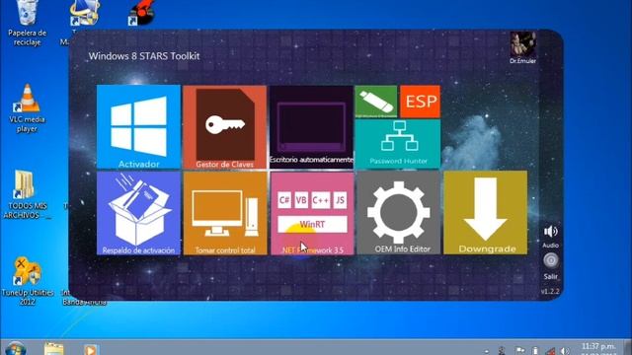632x355 pixels.
Task: Open the Respaldo de activación tile
Action: pos(138,213)
